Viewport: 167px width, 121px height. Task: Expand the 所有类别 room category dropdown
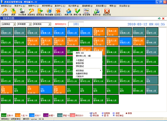(x=50, y=24)
